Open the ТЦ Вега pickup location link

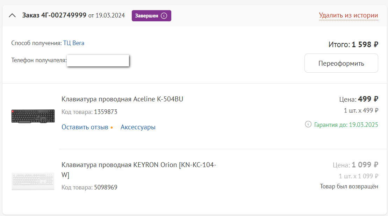coord(73,43)
